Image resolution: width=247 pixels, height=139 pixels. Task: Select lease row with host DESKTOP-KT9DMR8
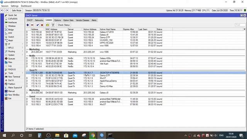(x=135, y=73)
